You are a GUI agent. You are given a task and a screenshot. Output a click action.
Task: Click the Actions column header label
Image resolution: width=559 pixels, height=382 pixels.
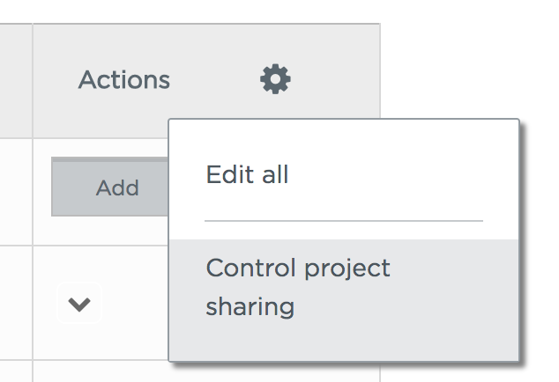tap(124, 80)
